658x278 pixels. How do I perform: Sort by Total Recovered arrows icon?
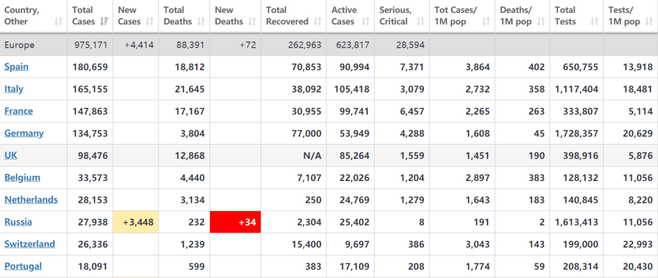coord(317,22)
